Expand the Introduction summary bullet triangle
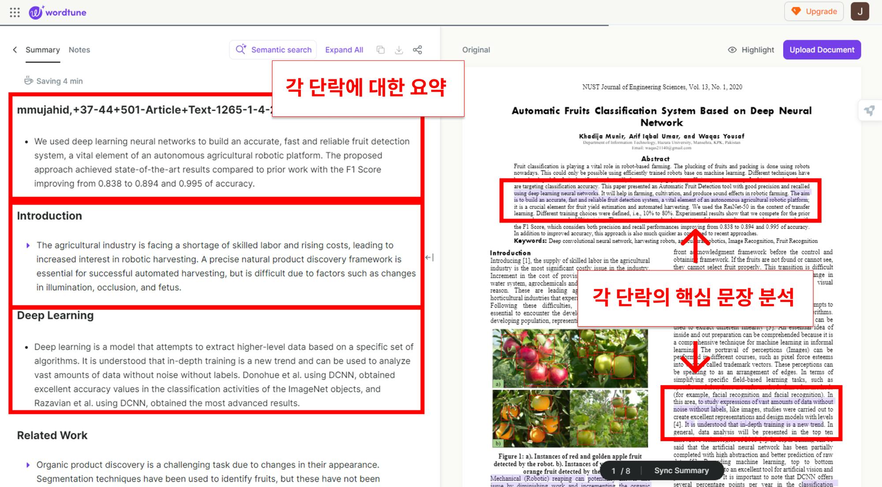Image resolution: width=882 pixels, height=487 pixels. (28, 245)
